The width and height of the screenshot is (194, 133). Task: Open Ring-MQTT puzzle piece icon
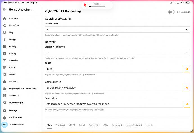[x=4, y=89]
